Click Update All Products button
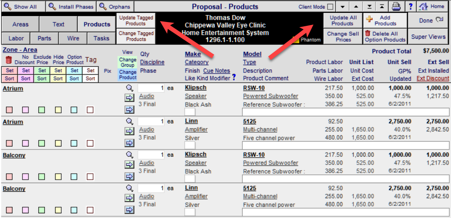Screen dimensions: 451x218 (x=343, y=20)
